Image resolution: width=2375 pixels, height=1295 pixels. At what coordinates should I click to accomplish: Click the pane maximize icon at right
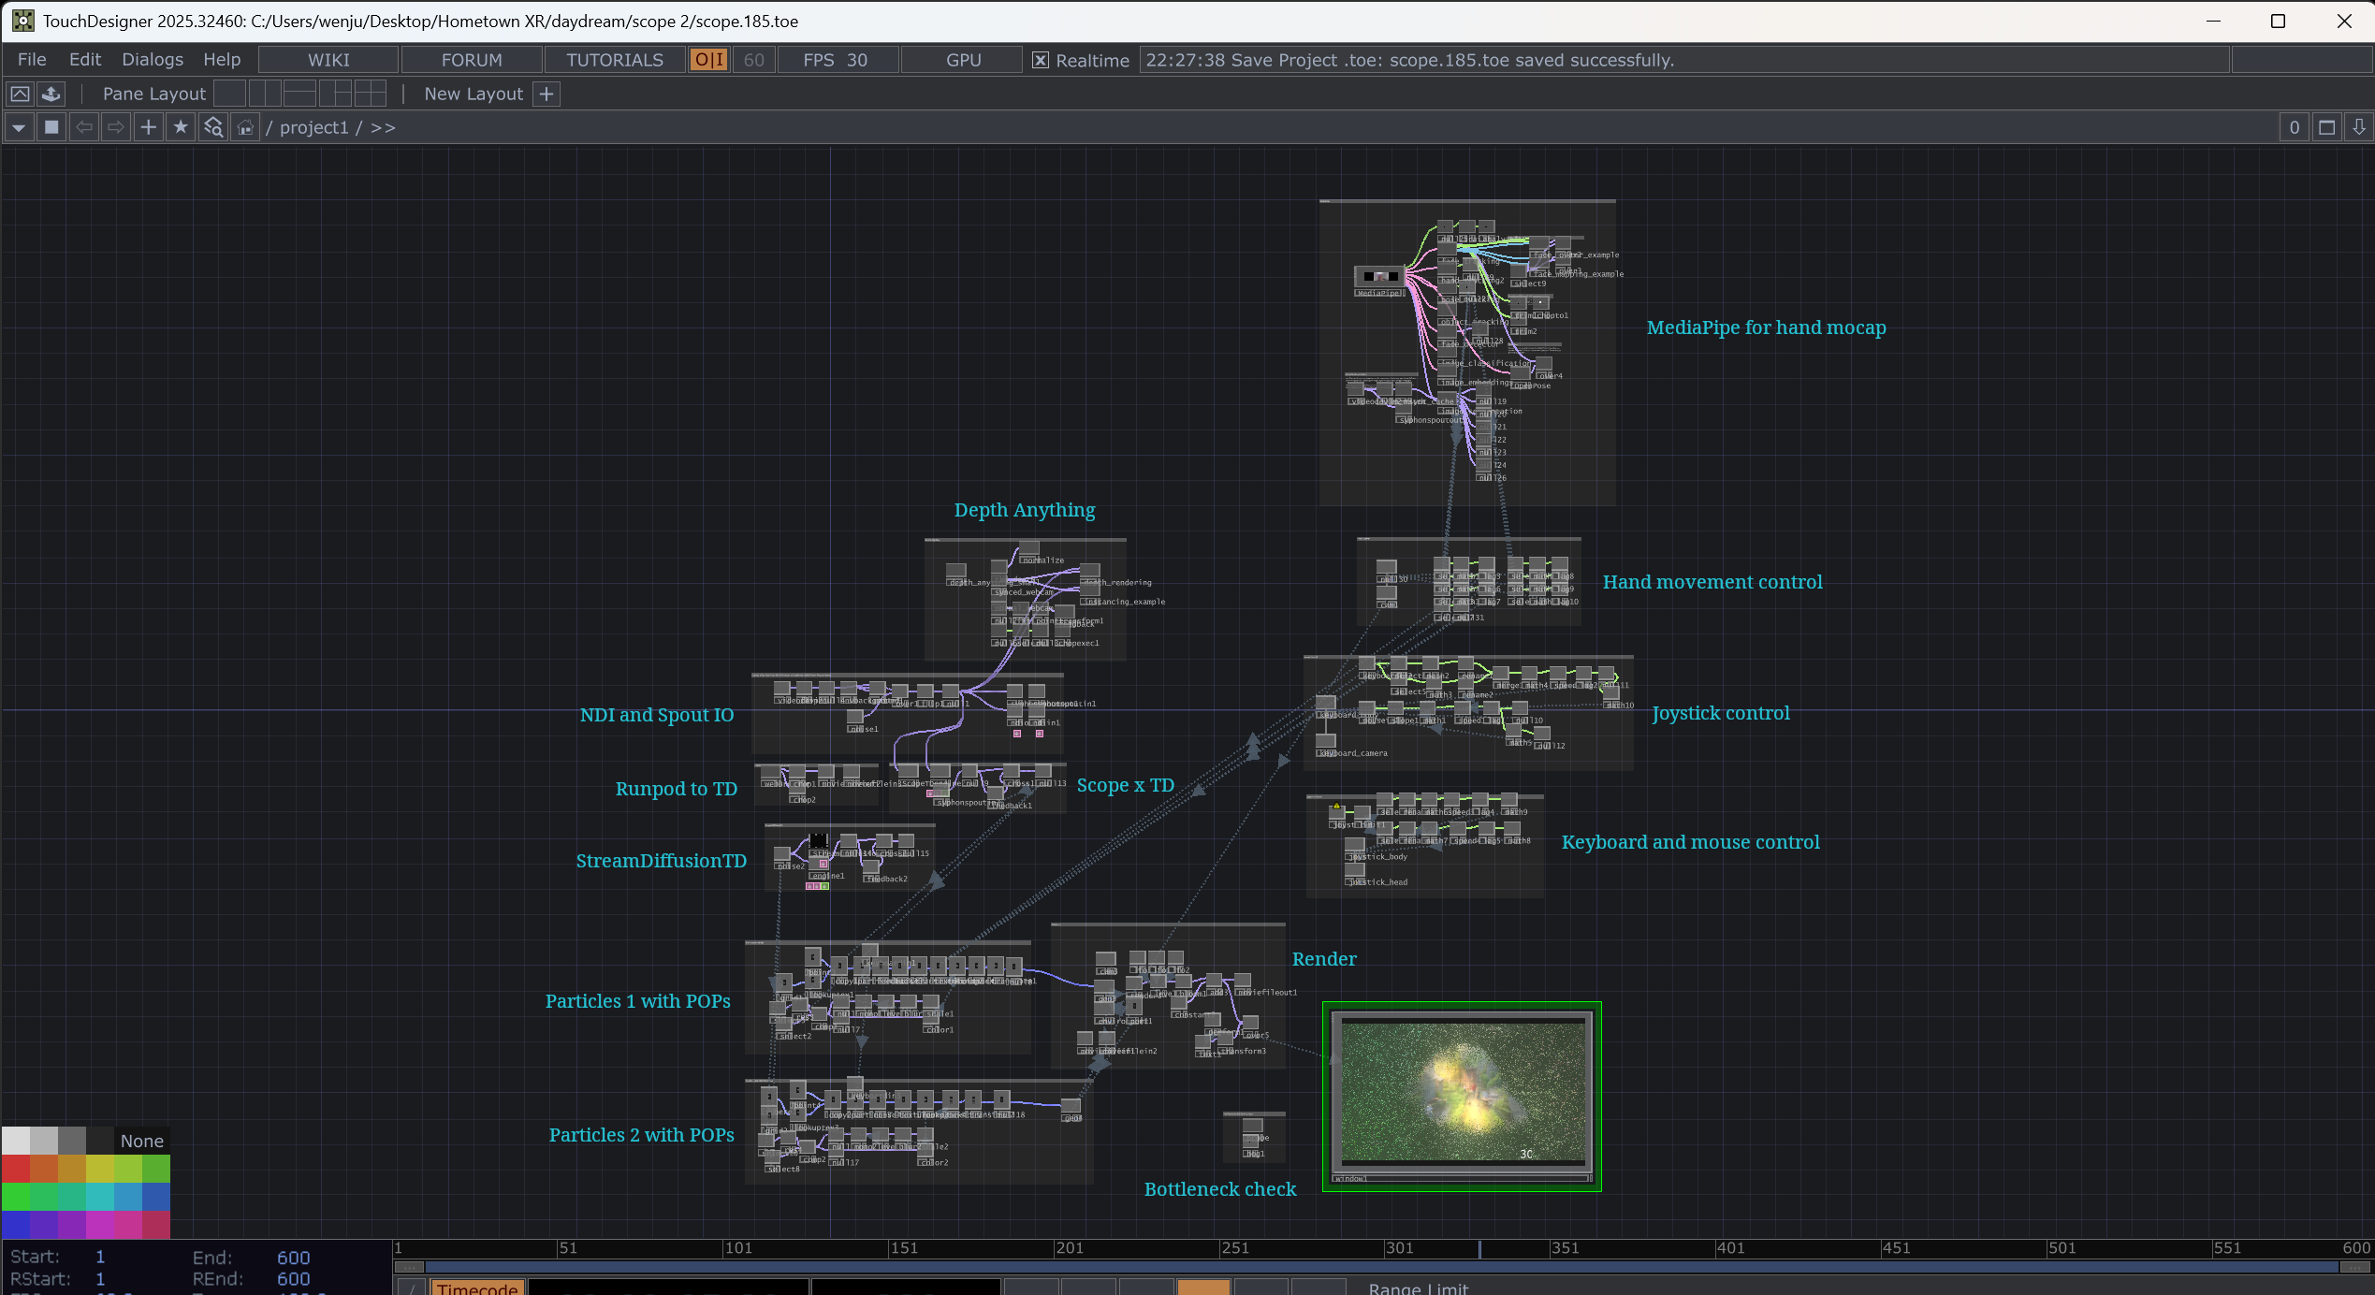pos(2327,127)
